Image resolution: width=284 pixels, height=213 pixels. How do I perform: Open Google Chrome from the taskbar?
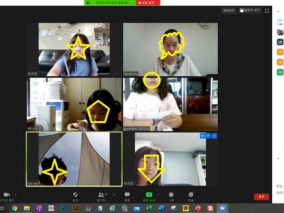coord(15,208)
